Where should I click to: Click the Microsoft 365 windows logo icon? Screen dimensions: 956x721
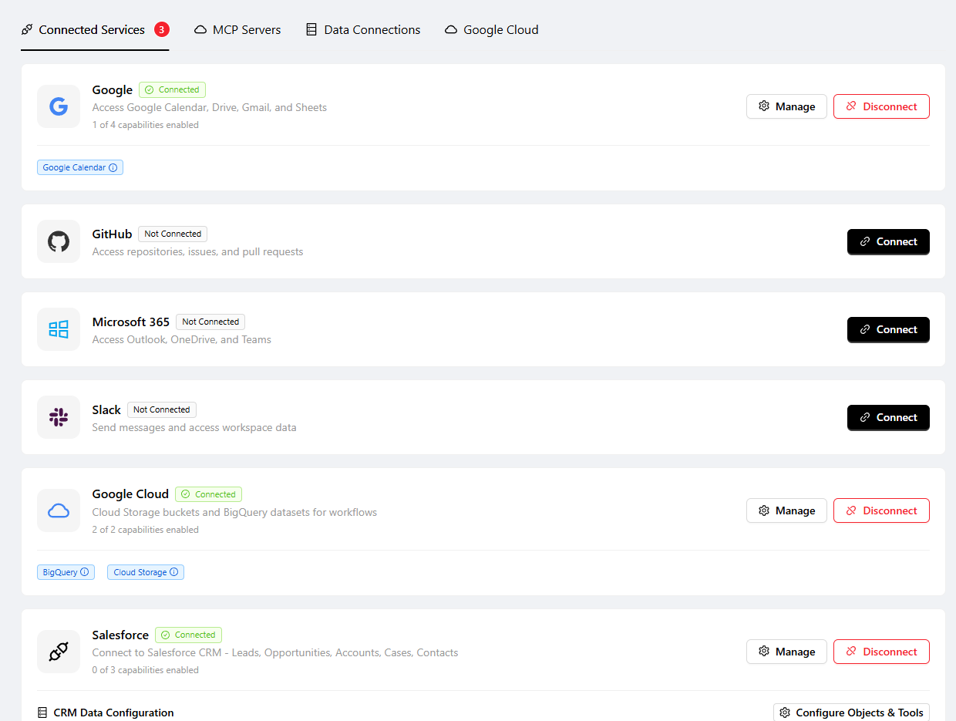click(59, 329)
